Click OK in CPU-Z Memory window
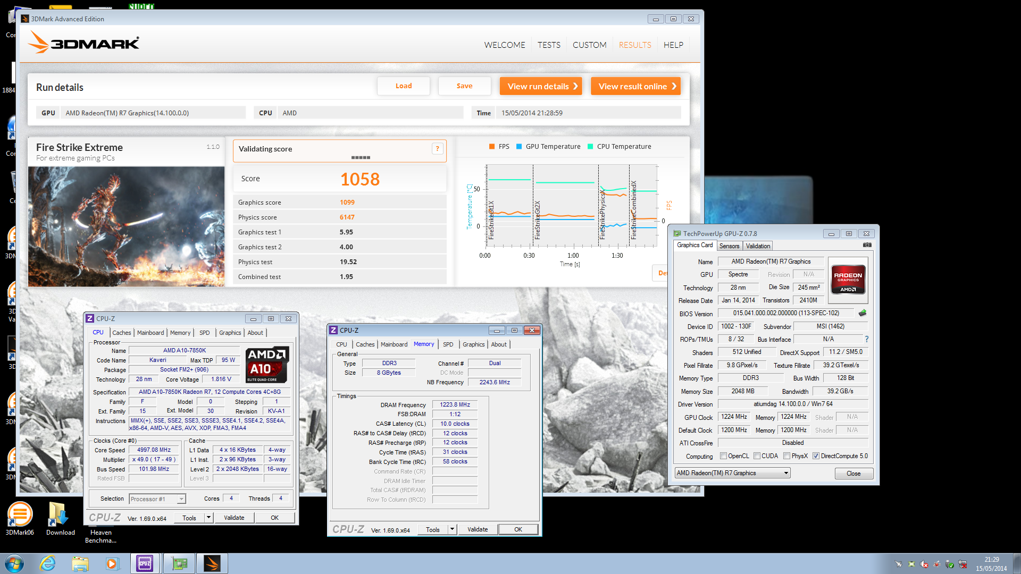The image size is (1021, 574). click(x=518, y=529)
